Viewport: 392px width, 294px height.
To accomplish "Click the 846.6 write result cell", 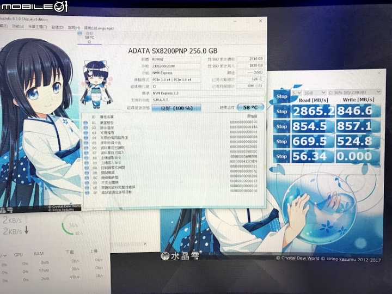I will (358, 111).
